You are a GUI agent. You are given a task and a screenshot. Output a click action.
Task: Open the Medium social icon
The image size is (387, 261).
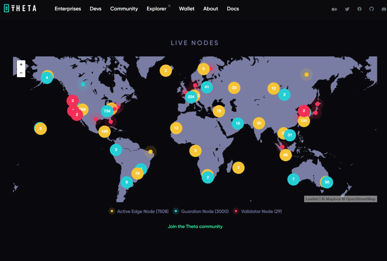(334, 9)
